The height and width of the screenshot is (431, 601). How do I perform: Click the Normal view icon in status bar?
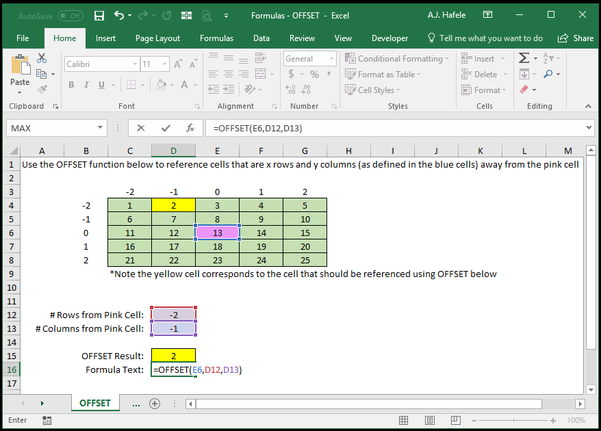point(404,420)
